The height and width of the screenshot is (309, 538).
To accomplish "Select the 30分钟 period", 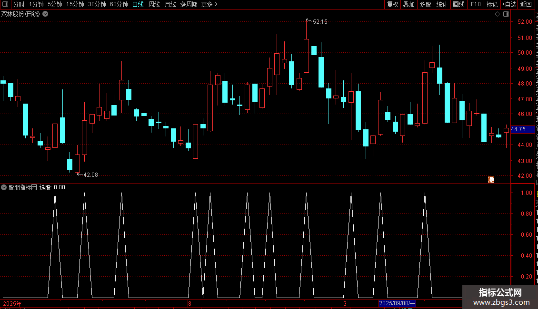I will (x=97, y=4).
